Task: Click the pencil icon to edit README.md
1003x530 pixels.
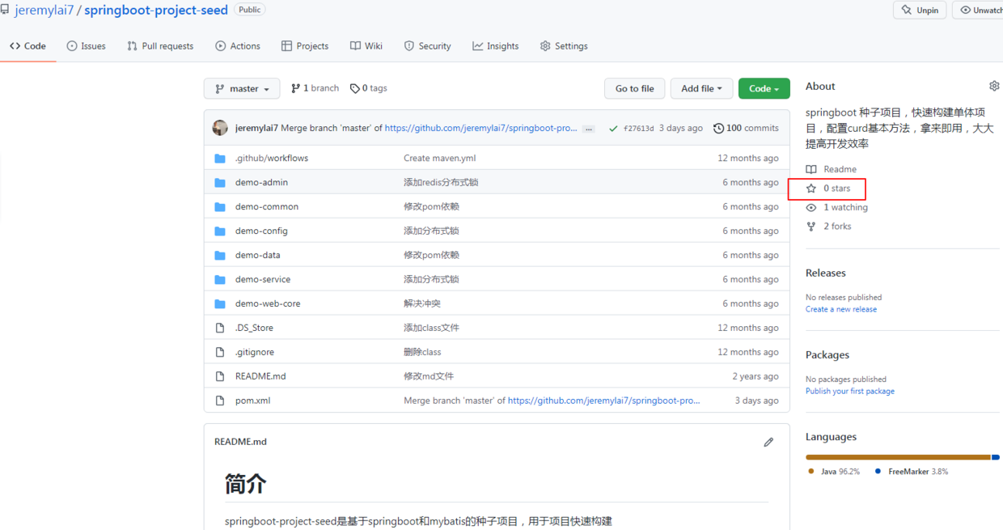Action: pyautogui.click(x=768, y=442)
